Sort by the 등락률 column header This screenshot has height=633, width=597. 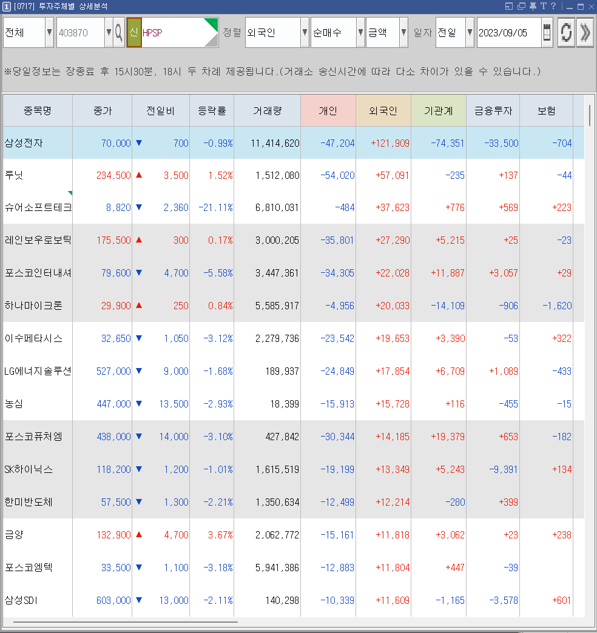click(x=212, y=110)
